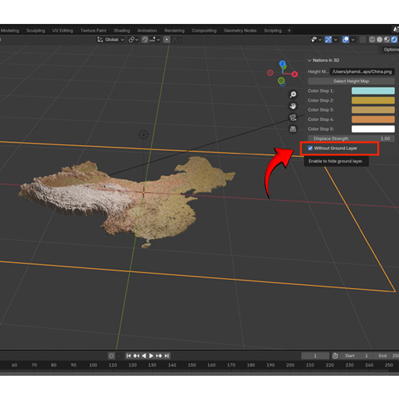399x399 pixels.
Task: Switch to the Sculpting workspace tab
Action: click(x=36, y=31)
